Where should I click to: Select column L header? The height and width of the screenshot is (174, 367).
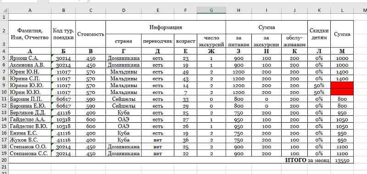(342, 10)
